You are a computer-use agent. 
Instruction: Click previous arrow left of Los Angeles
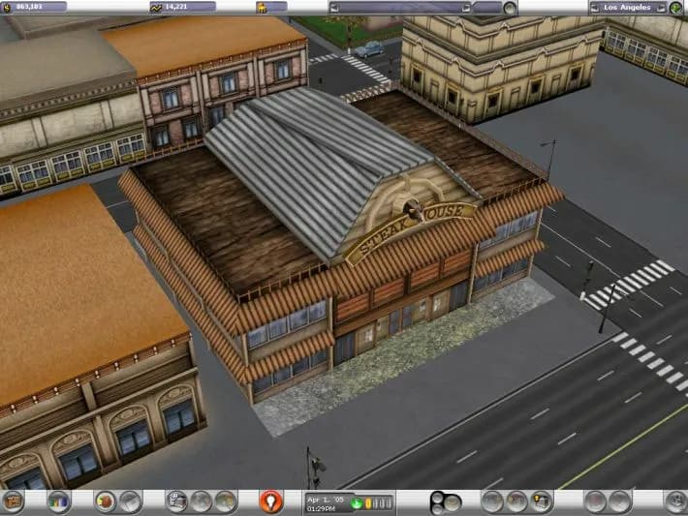click(x=594, y=8)
